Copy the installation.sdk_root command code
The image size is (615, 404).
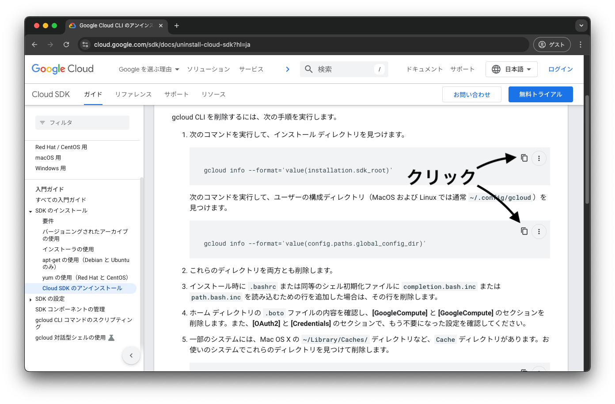[524, 158]
